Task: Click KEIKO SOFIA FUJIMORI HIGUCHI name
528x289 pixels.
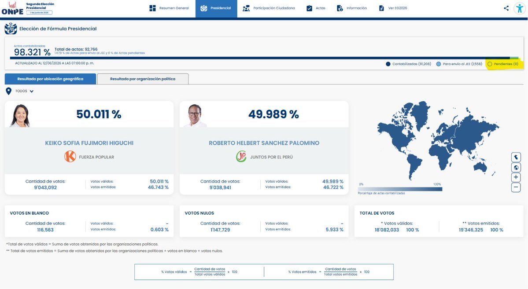Action: [89, 143]
